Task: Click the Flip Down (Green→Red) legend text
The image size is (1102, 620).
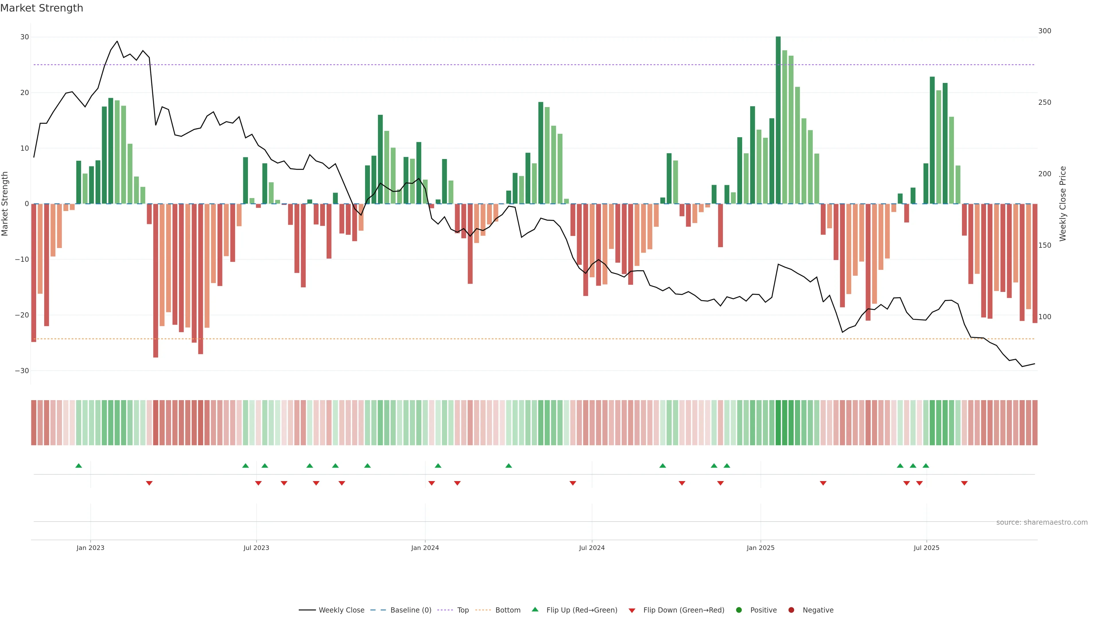Action: pyautogui.click(x=684, y=610)
